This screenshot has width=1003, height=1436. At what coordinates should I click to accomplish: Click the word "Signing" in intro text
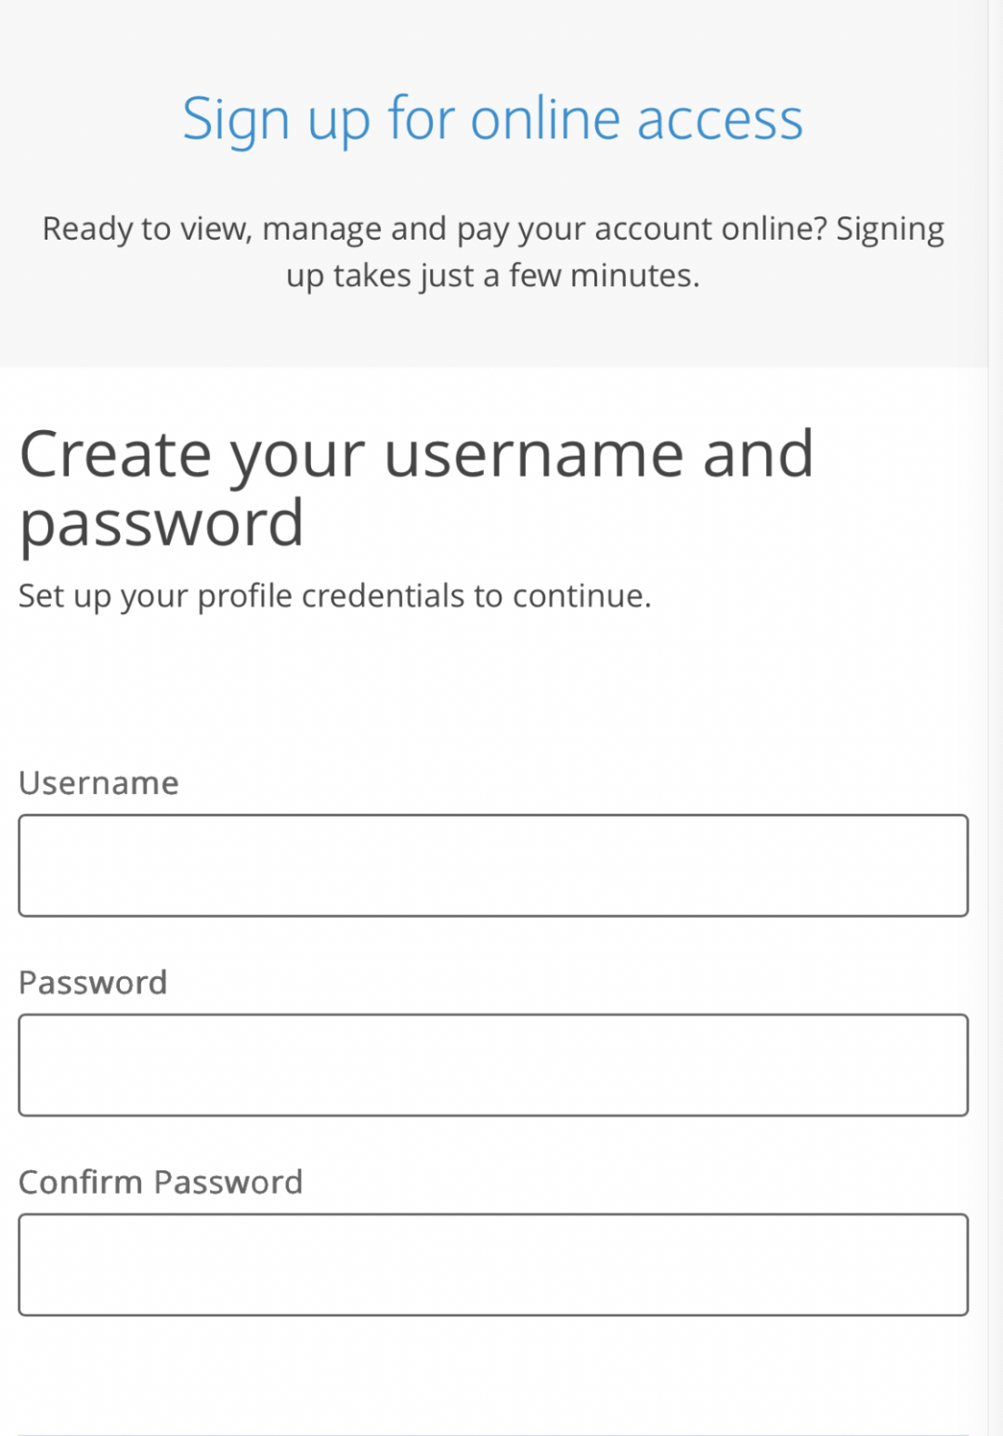(x=890, y=230)
